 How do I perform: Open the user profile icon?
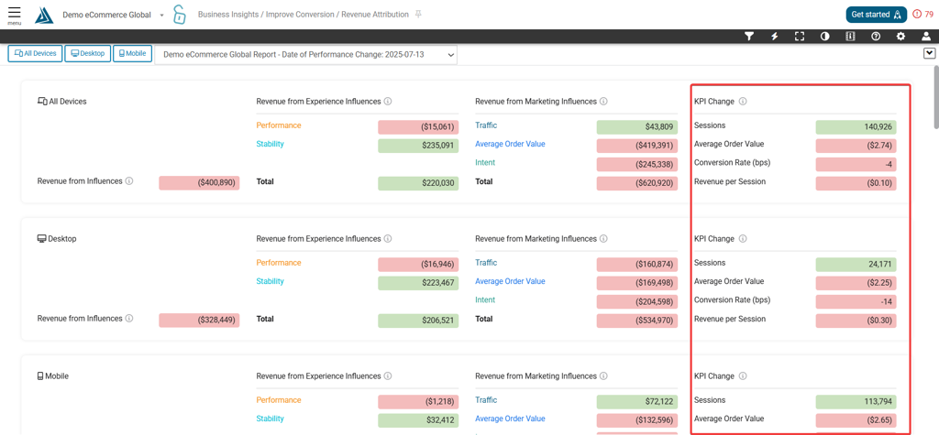(926, 37)
